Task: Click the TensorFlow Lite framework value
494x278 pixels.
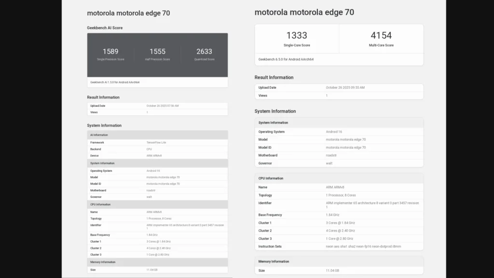Action: pyautogui.click(x=155, y=142)
